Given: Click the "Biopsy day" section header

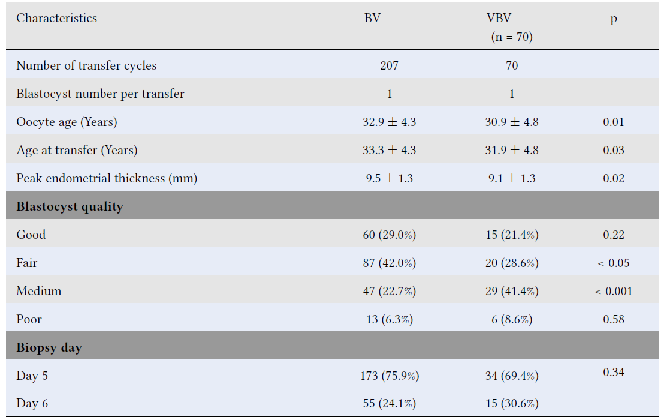Looking at the screenshot, I should (49, 348).
